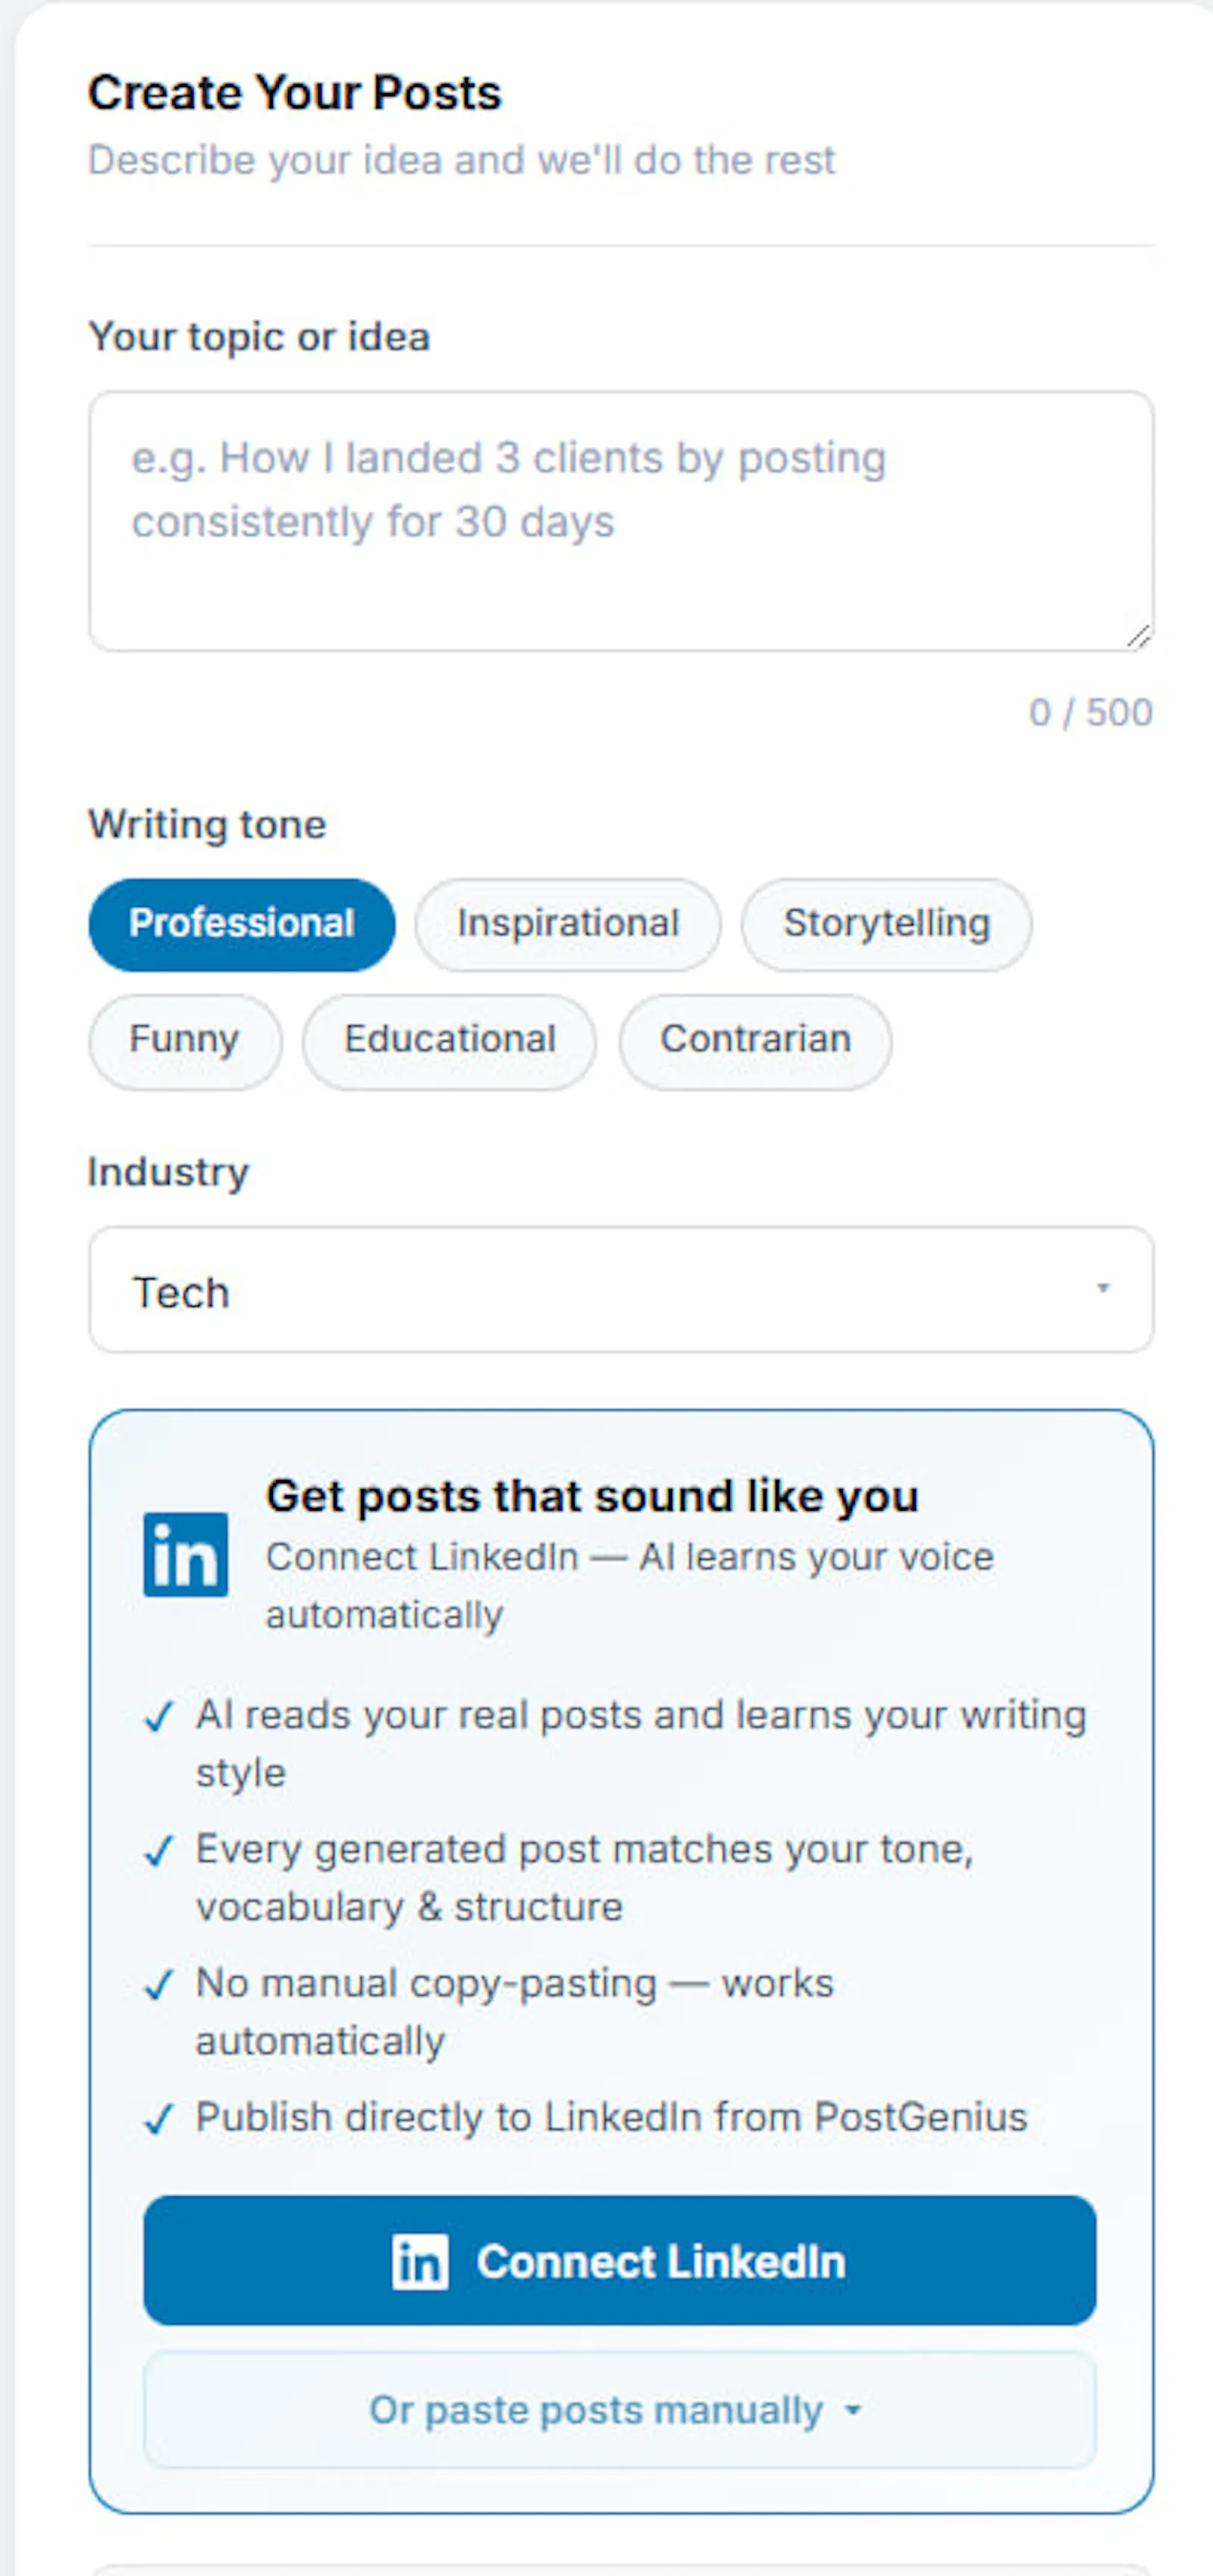
Task: Click the checkmark beside 'Publish directly to LinkedIn'
Action: [160, 2119]
